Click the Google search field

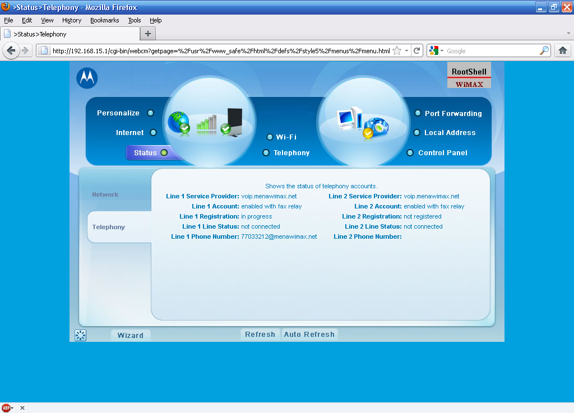point(492,51)
